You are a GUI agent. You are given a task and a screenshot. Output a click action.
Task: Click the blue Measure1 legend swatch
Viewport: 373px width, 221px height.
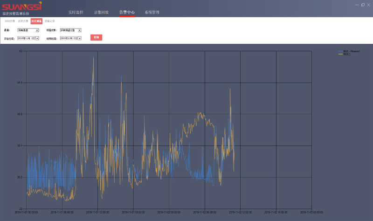coord(340,51)
